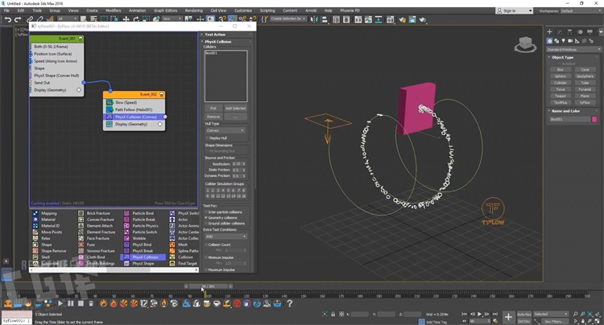Click the Add Selected button
Screen dimensions: 604x325
pyautogui.click(x=235, y=108)
